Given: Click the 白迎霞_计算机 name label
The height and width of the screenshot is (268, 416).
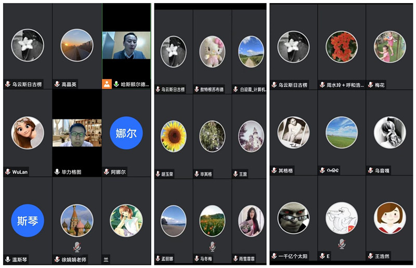Looking at the screenshot, I should pos(253,90).
